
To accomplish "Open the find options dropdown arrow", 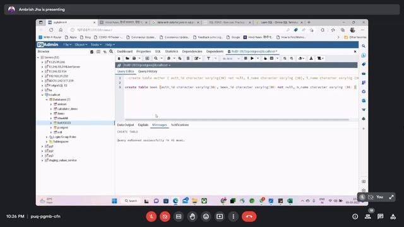I will click(162, 59).
